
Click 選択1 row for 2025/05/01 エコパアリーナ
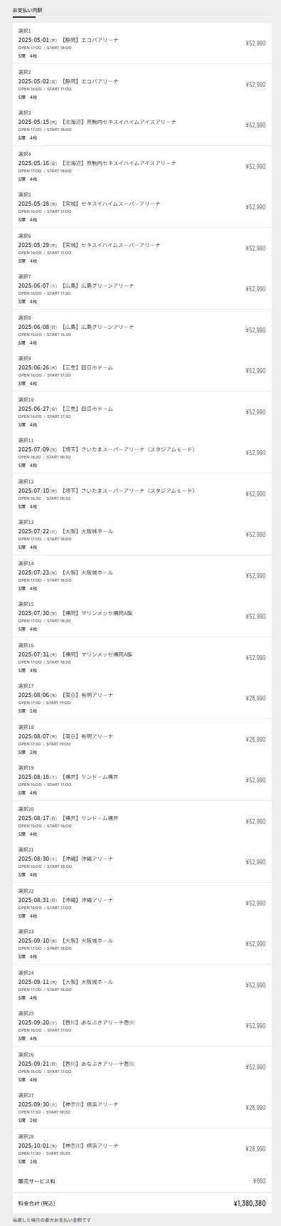(x=142, y=43)
